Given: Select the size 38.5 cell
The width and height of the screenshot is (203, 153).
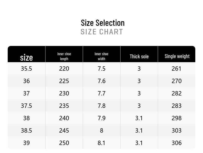Looking at the screenshot, I should click(26, 131).
